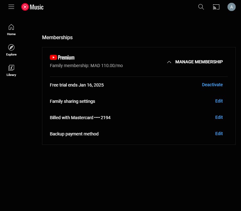Click the YouTube Music logo
This screenshot has width=241, height=211.
pos(32,7)
